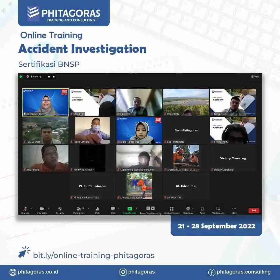Click the 'Accident Investigation' heading
Viewport: 280px width, 280px height.
82,49
